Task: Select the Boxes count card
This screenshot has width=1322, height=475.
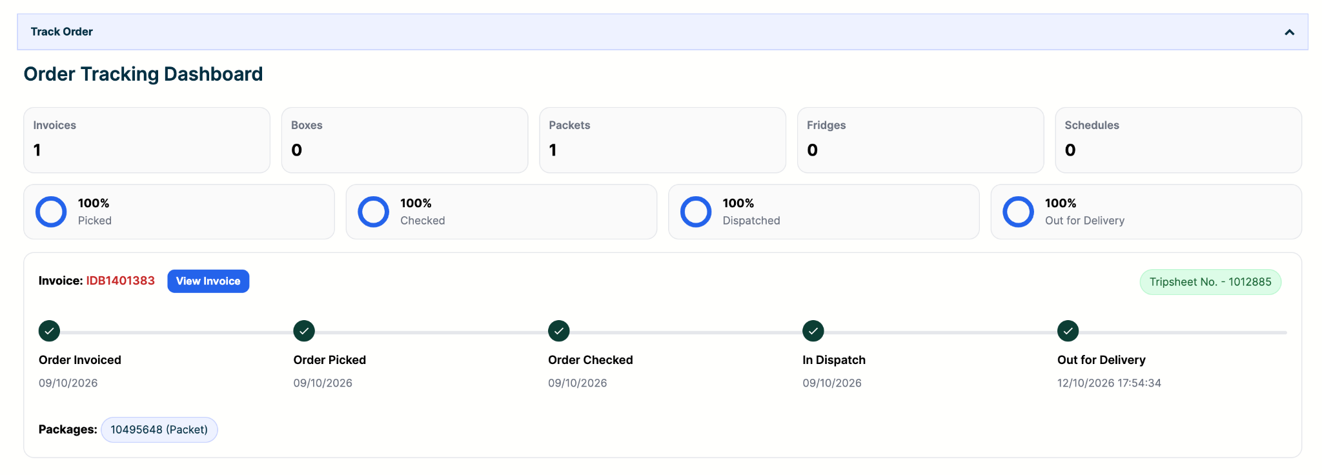Action: 405,140
